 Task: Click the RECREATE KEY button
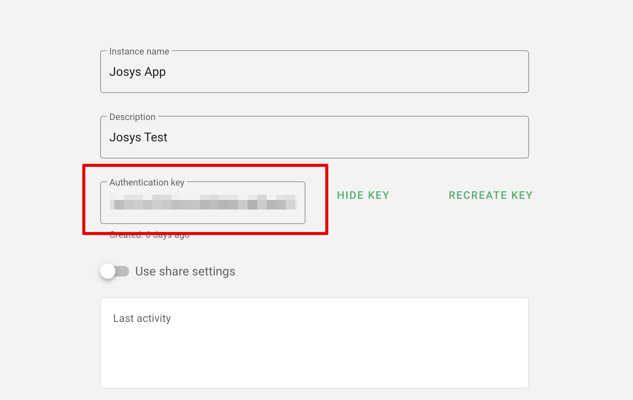[x=490, y=195]
